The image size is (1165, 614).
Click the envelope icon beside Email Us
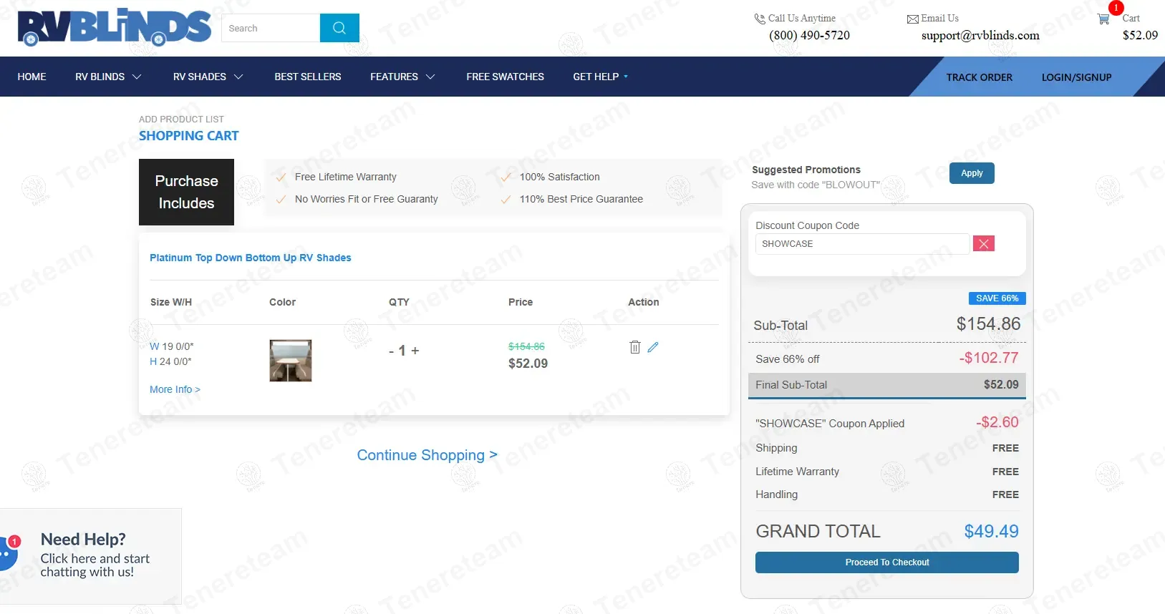point(912,19)
